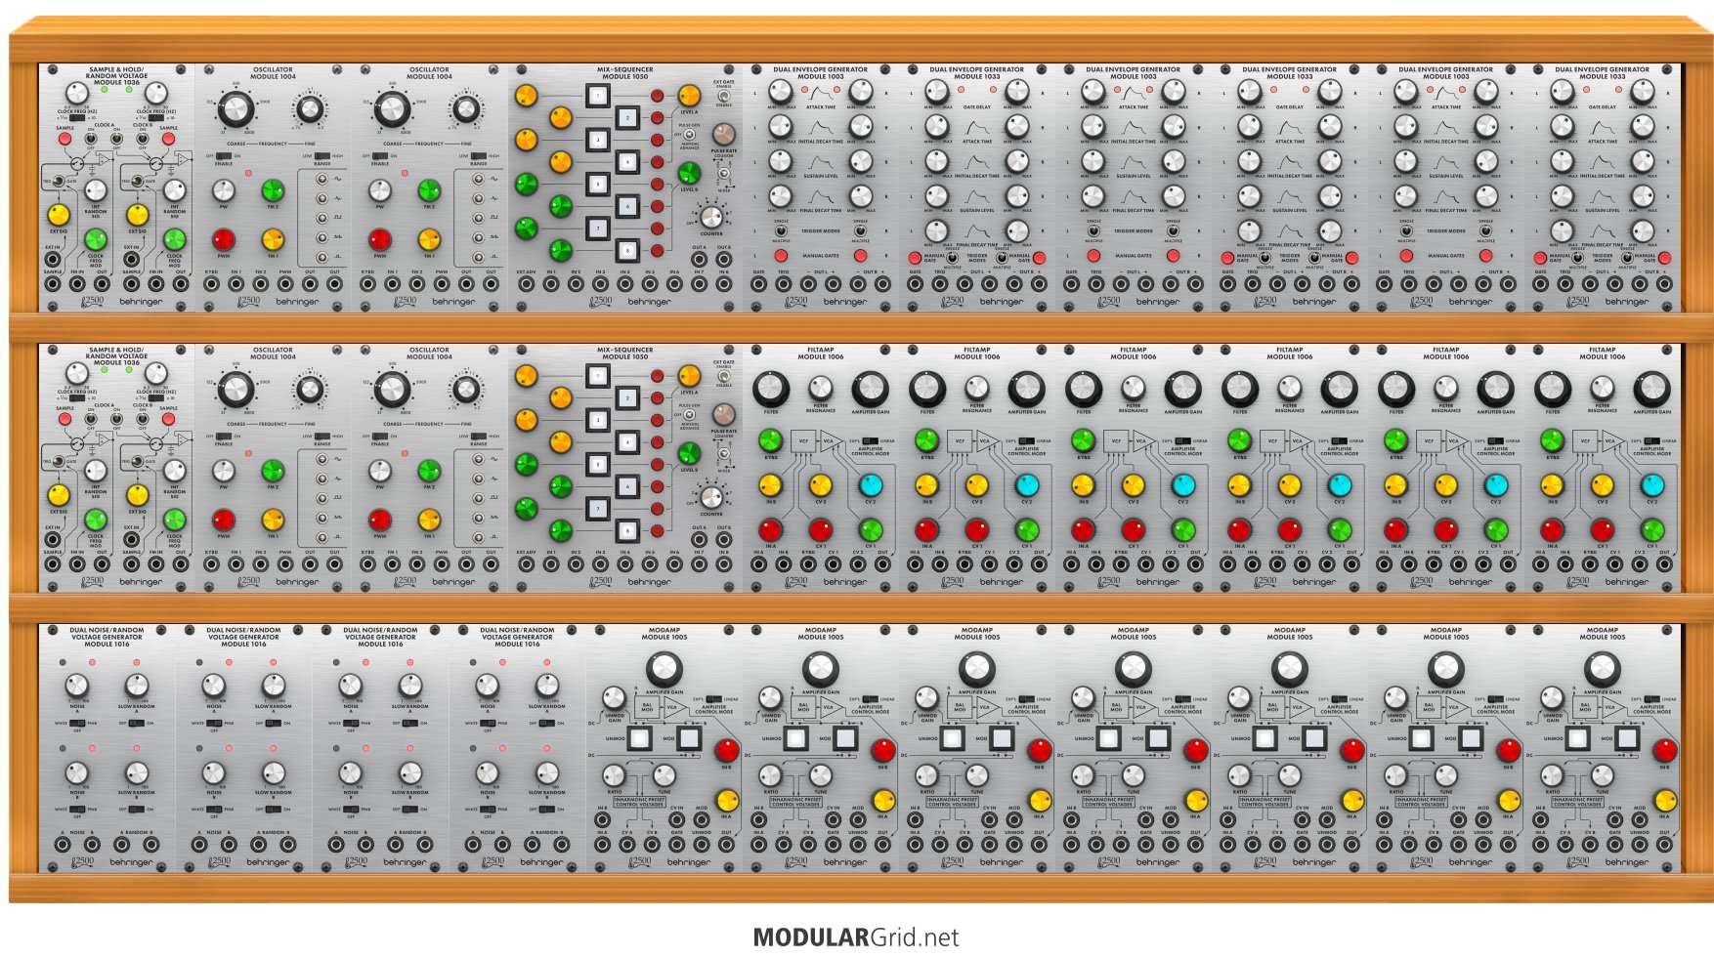
Task: Click the GATE jack on last Modamp module
Action: (x=1614, y=845)
